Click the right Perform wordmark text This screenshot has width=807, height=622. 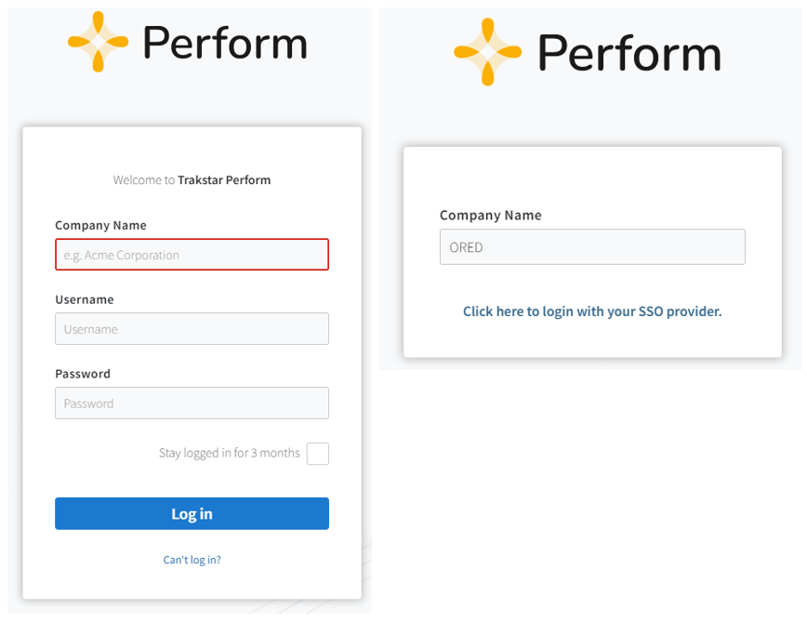tap(629, 53)
